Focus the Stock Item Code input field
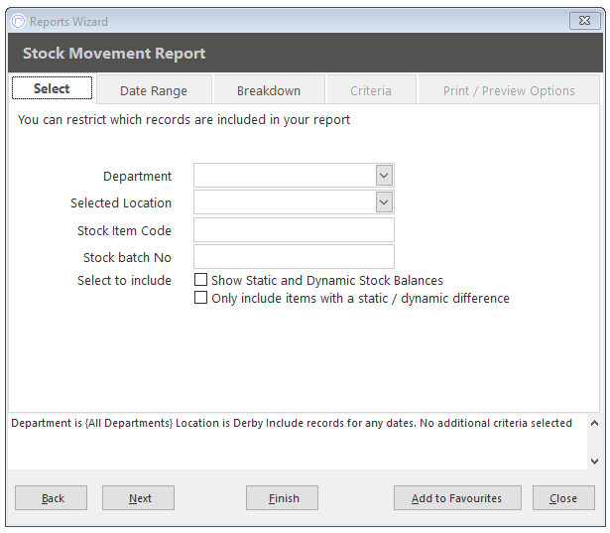The image size is (610, 533). 295,229
